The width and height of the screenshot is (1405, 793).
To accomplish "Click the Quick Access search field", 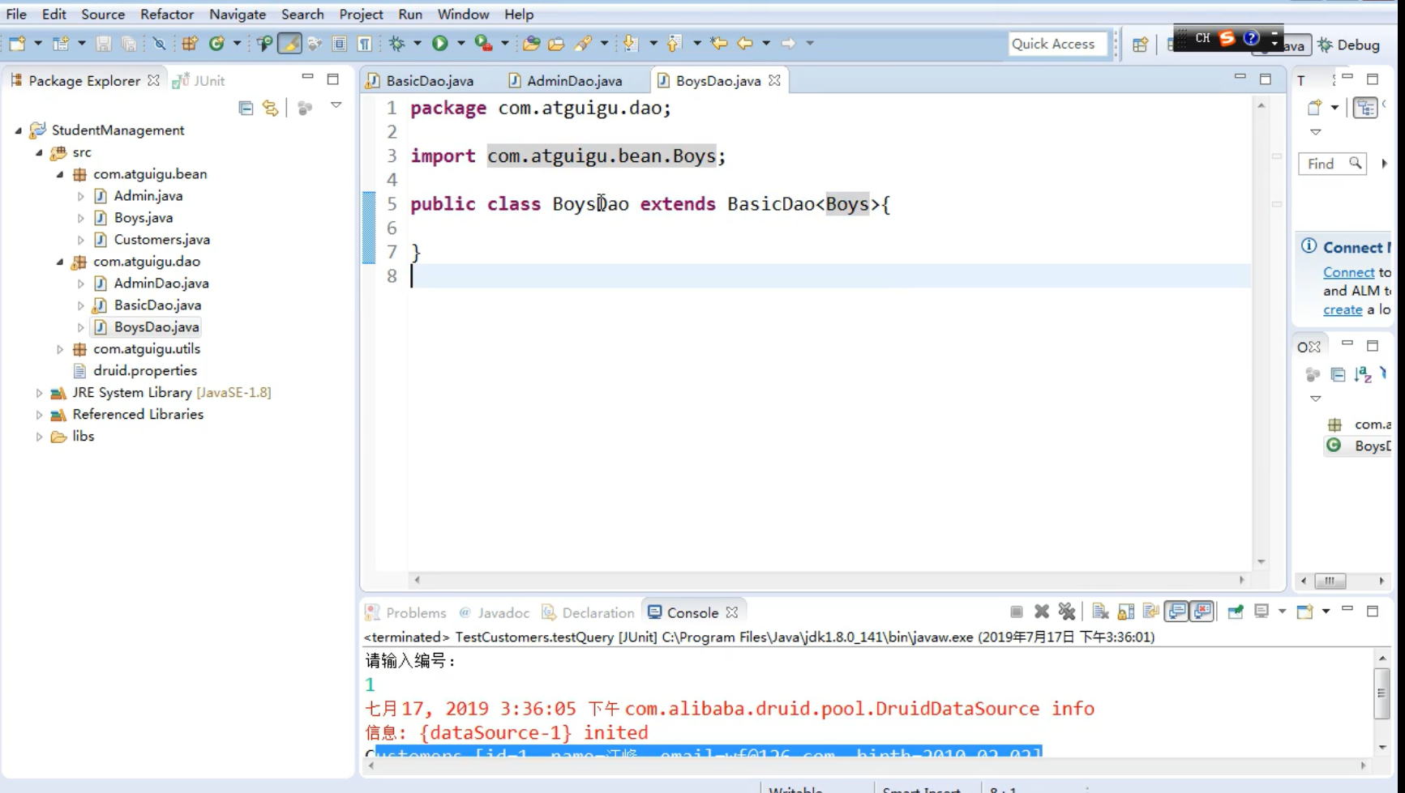I will click(x=1057, y=44).
